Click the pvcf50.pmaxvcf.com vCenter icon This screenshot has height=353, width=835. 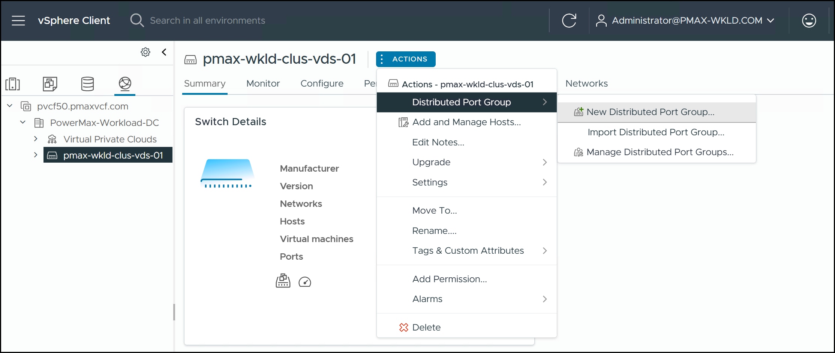[26, 106]
